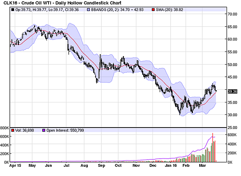Click the red Vol legend swatch

coord(13,130)
